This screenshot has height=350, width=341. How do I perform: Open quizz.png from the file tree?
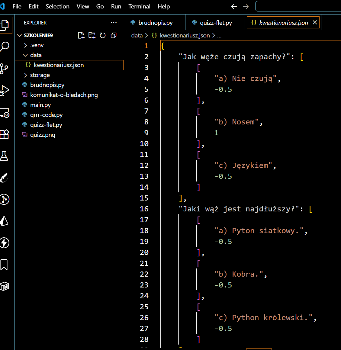(x=69, y=135)
